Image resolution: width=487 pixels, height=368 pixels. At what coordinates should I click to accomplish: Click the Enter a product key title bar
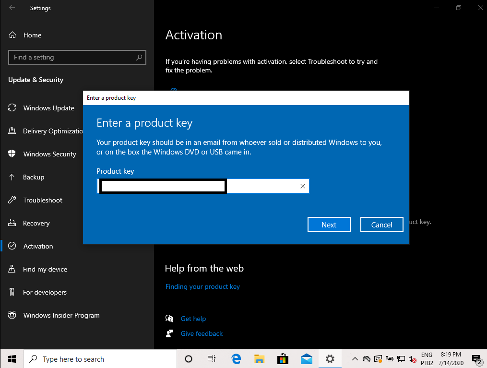(246, 98)
